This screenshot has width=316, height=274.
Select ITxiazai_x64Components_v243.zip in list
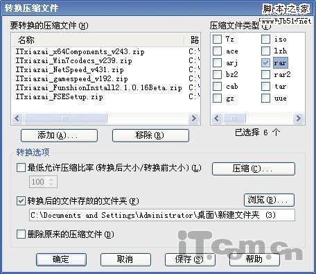point(80,51)
